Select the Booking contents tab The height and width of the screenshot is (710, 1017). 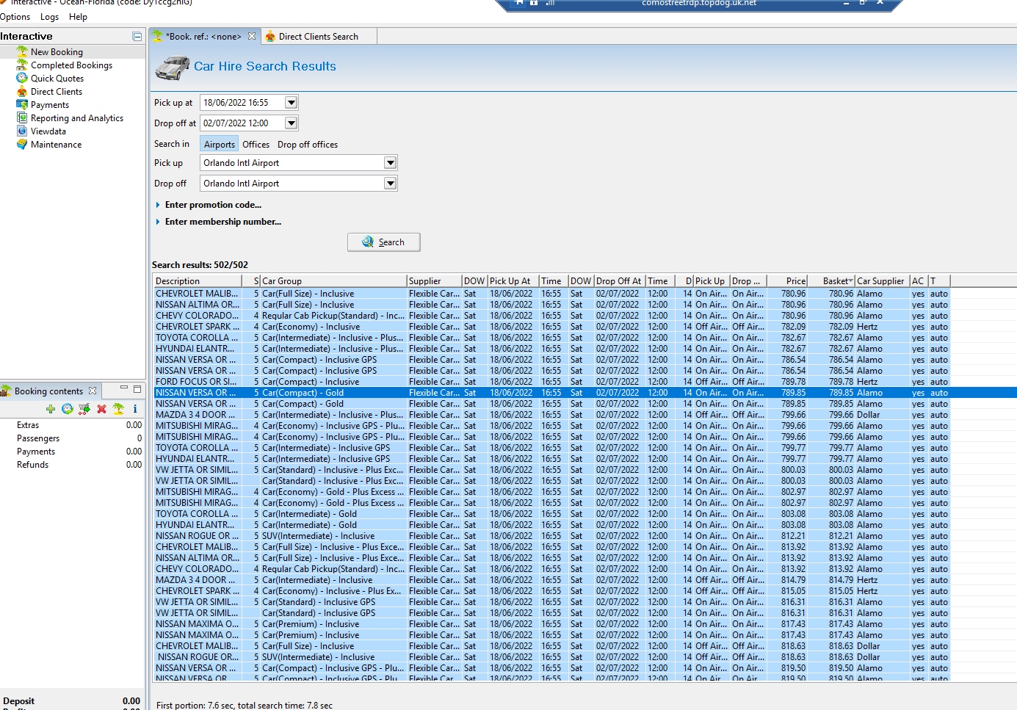(x=48, y=391)
